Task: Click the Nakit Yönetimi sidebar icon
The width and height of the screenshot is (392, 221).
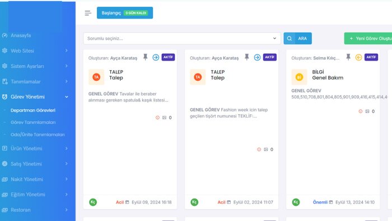Action: pyautogui.click(x=4, y=179)
